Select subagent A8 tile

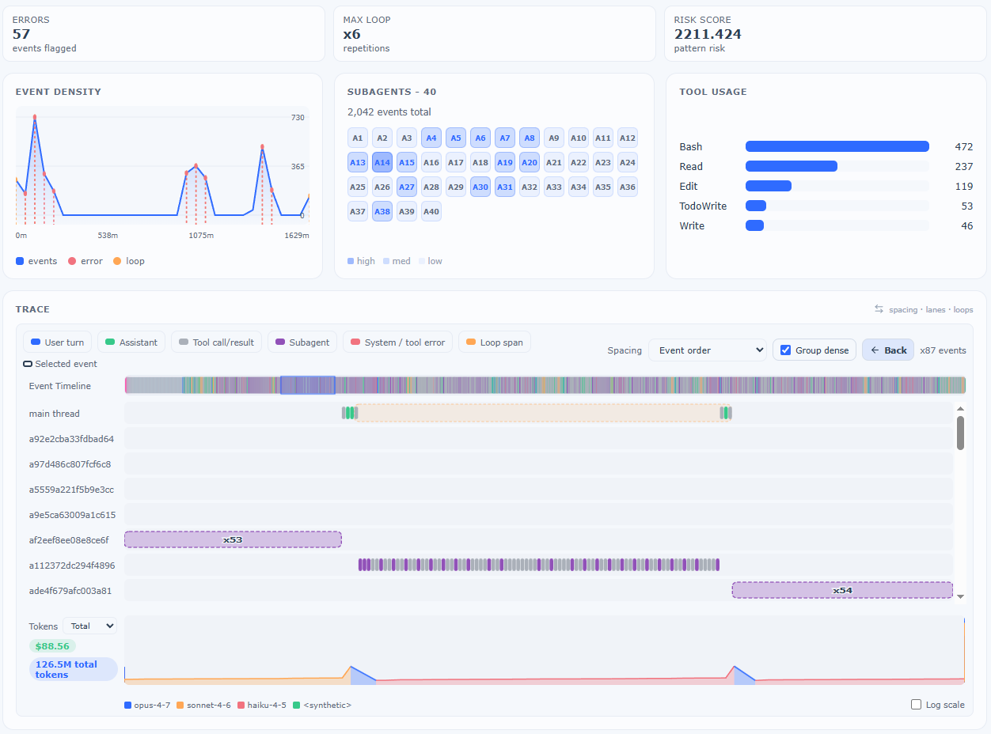point(530,138)
